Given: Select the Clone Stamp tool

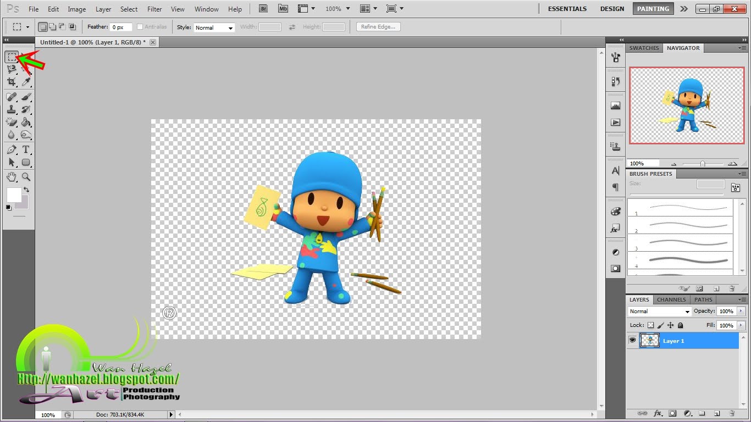Looking at the screenshot, I should click(12, 110).
